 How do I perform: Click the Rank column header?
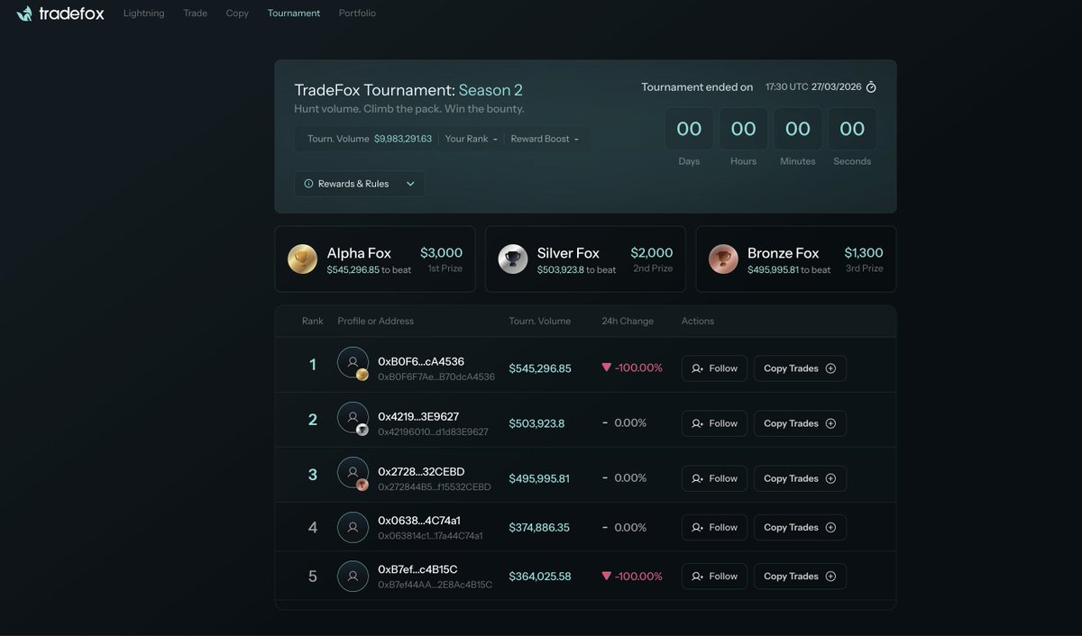(313, 321)
